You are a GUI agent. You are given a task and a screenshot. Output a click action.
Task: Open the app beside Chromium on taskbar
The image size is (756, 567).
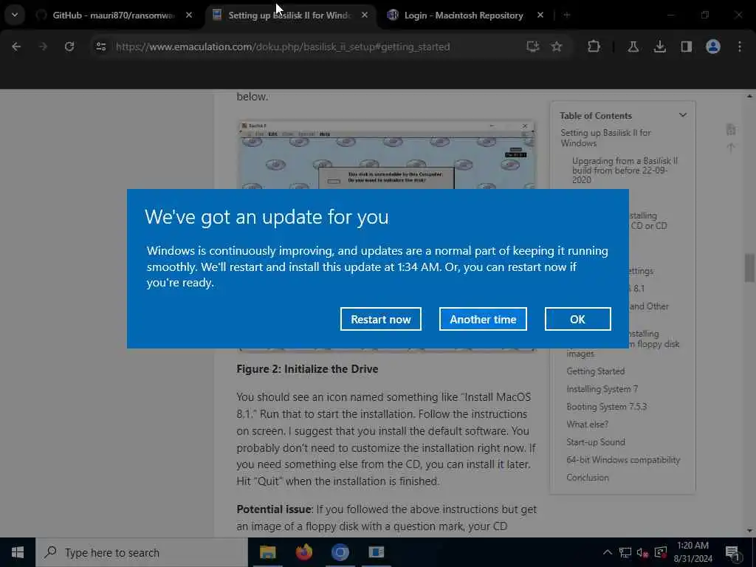pyautogui.click(x=376, y=552)
